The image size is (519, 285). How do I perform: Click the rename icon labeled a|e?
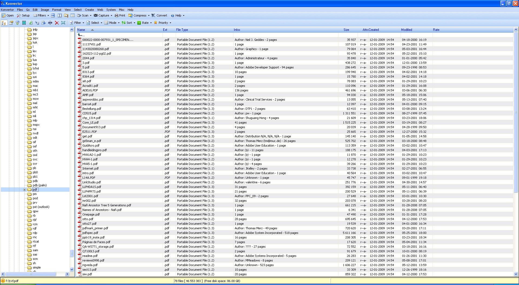tap(50, 23)
